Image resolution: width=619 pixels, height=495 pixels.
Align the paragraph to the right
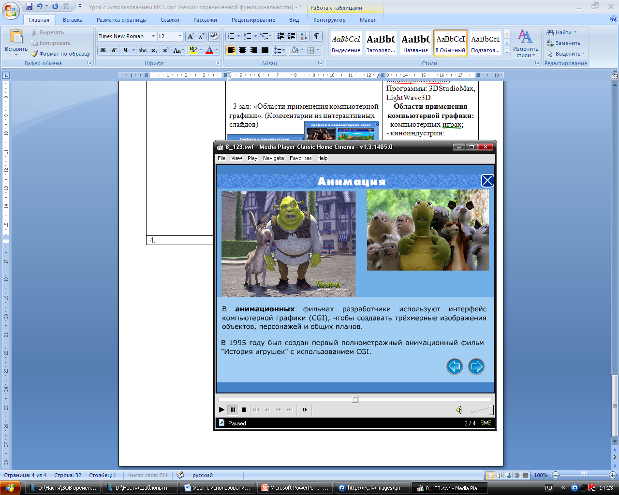point(253,50)
